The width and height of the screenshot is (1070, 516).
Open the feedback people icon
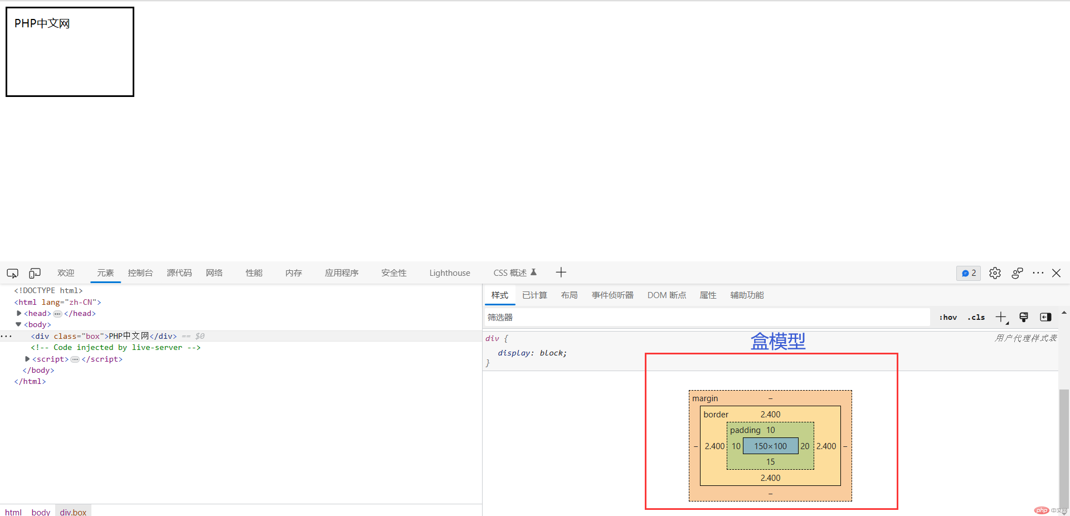pos(1017,273)
